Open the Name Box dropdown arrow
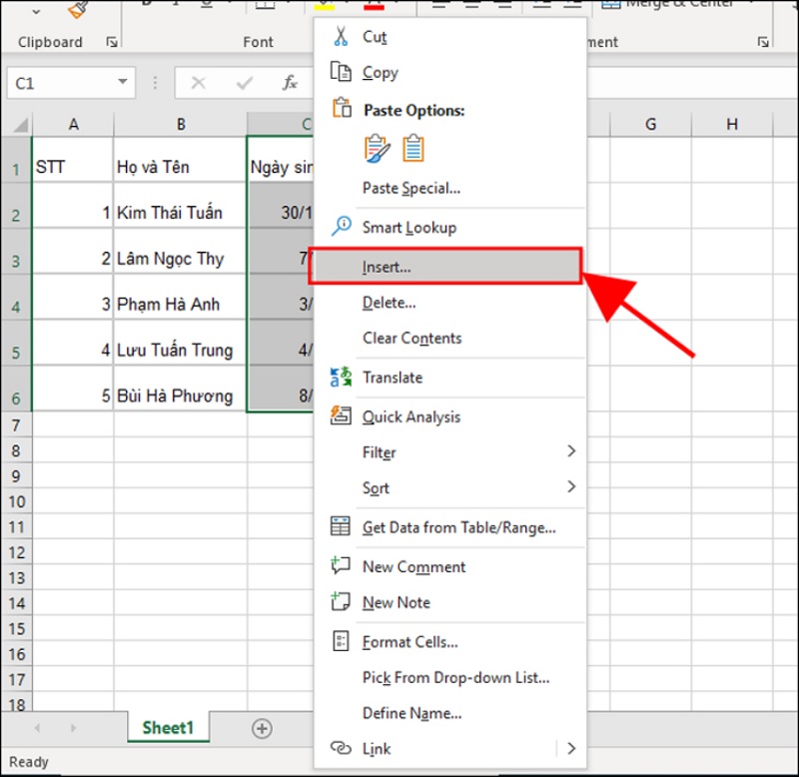799x777 pixels. pos(122,83)
